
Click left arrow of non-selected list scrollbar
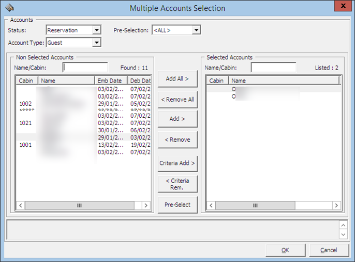(x=21, y=205)
